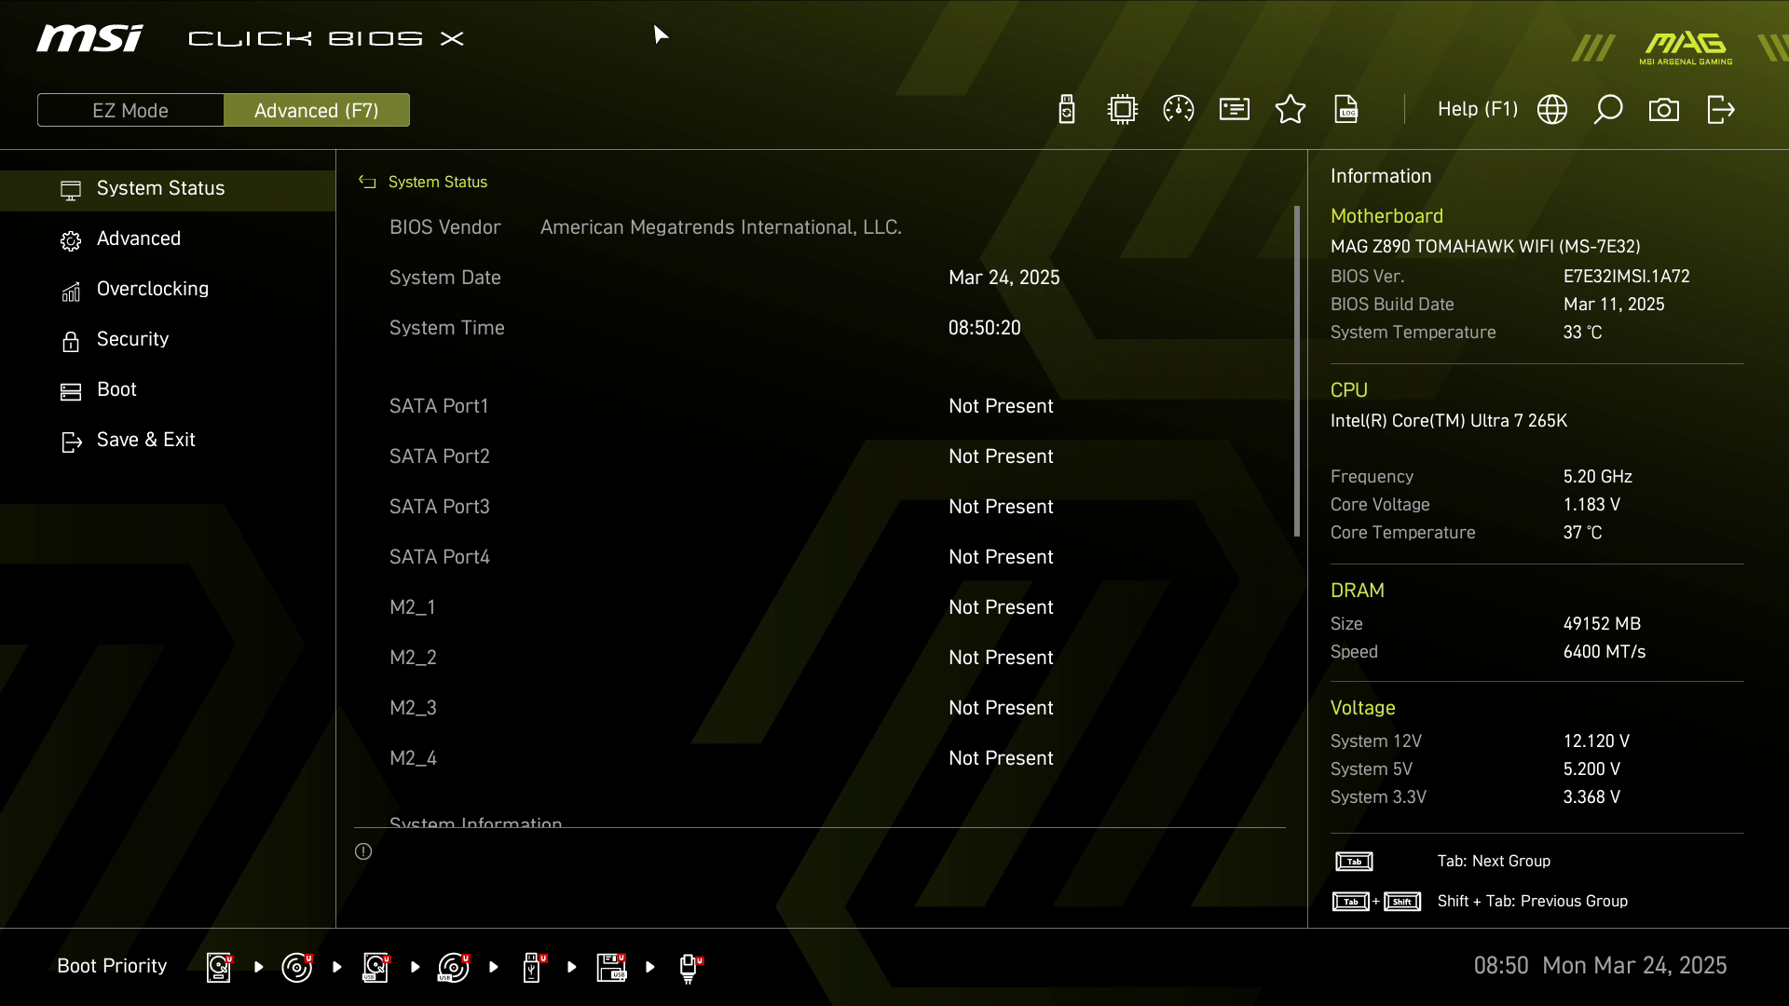Click network boot device in Boot Priority

[689, 967]
